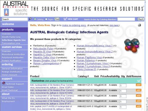This screenshot has height=111, width=148.
Task: Click the cart icon in Hantavirus header
Action: pos(139,81)
